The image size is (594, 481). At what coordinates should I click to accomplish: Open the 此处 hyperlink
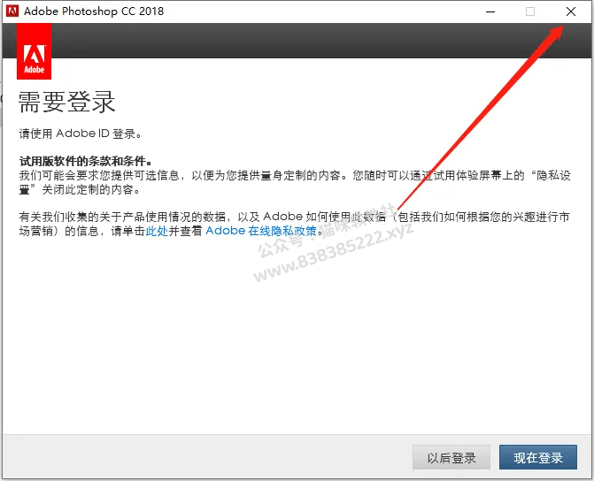157,231
